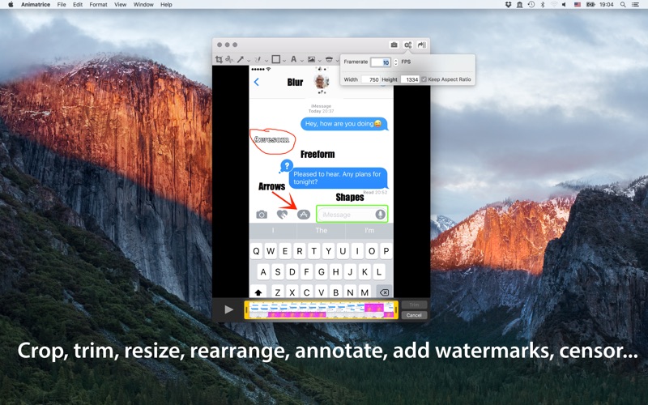
Task: Click the 'Pleased to hear' message bubble
Action: 338,177
